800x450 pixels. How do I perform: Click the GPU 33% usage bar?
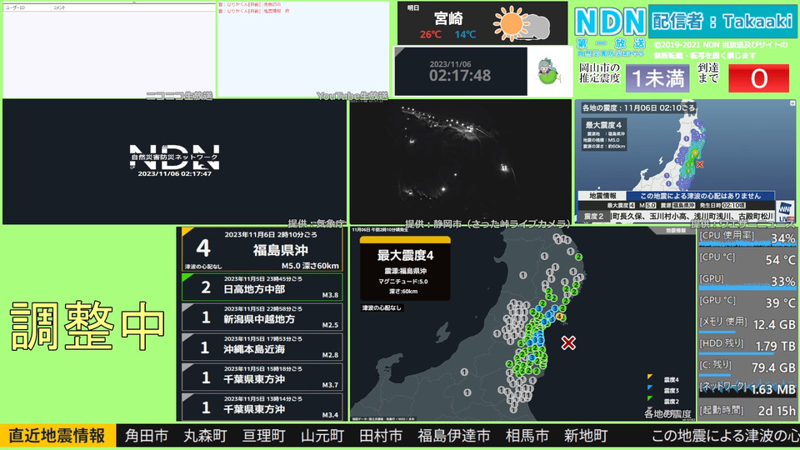(x=747, y=281)
